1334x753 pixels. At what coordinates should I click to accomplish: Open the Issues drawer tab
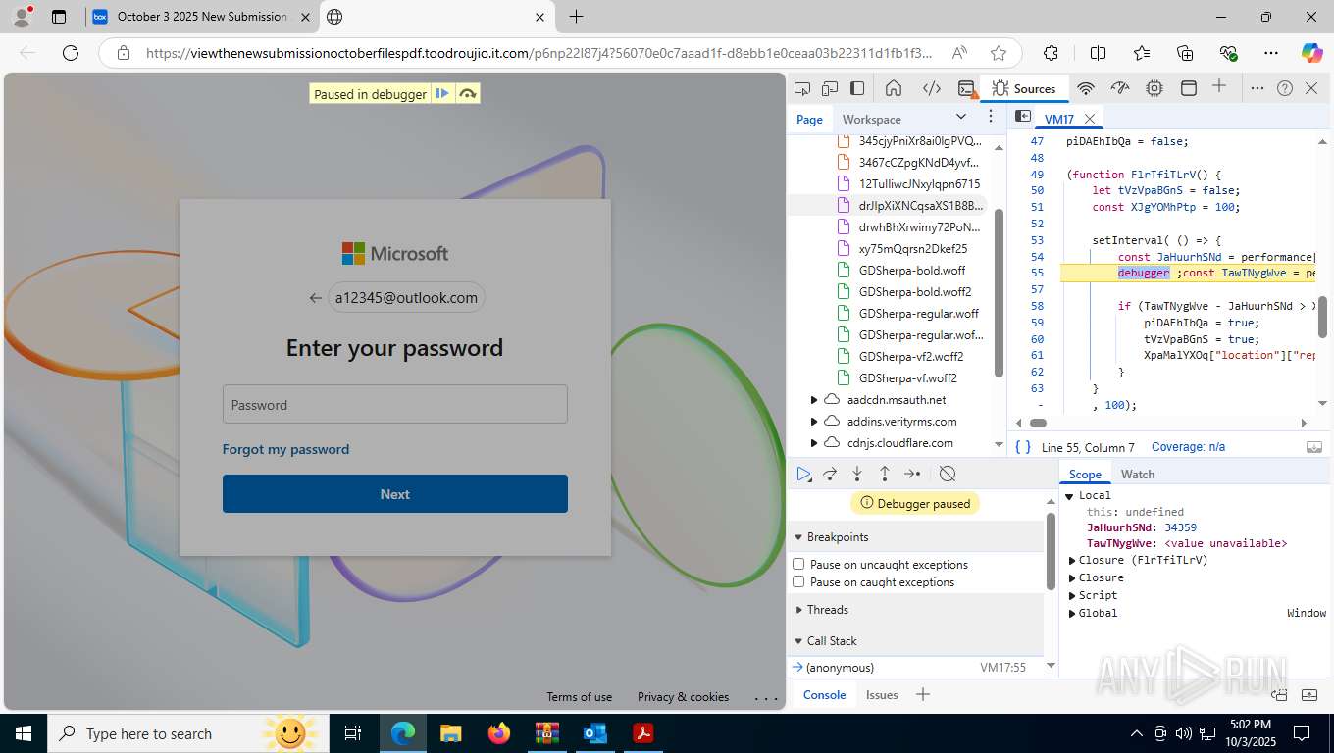pos(882,694)
